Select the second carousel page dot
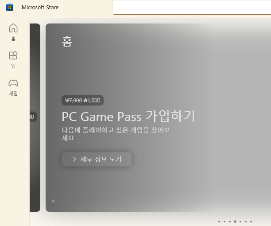Image resolution: width=271 pixels, height=226 pixels. pos(225,222)
